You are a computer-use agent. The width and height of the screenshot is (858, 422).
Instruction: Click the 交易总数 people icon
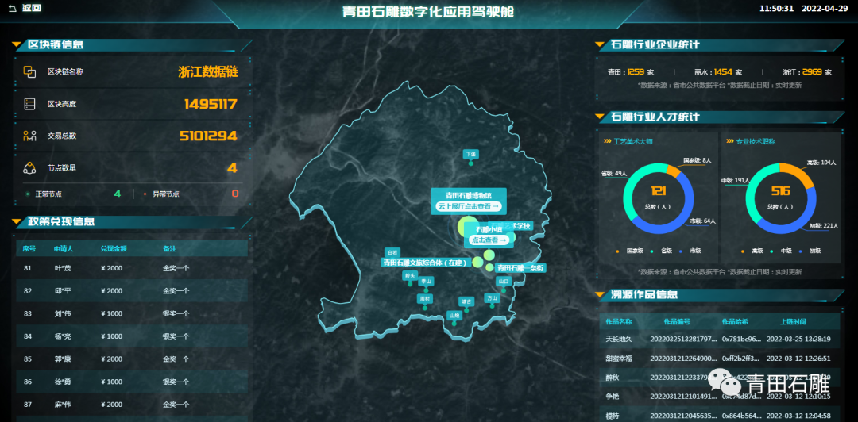pos(29,136)
